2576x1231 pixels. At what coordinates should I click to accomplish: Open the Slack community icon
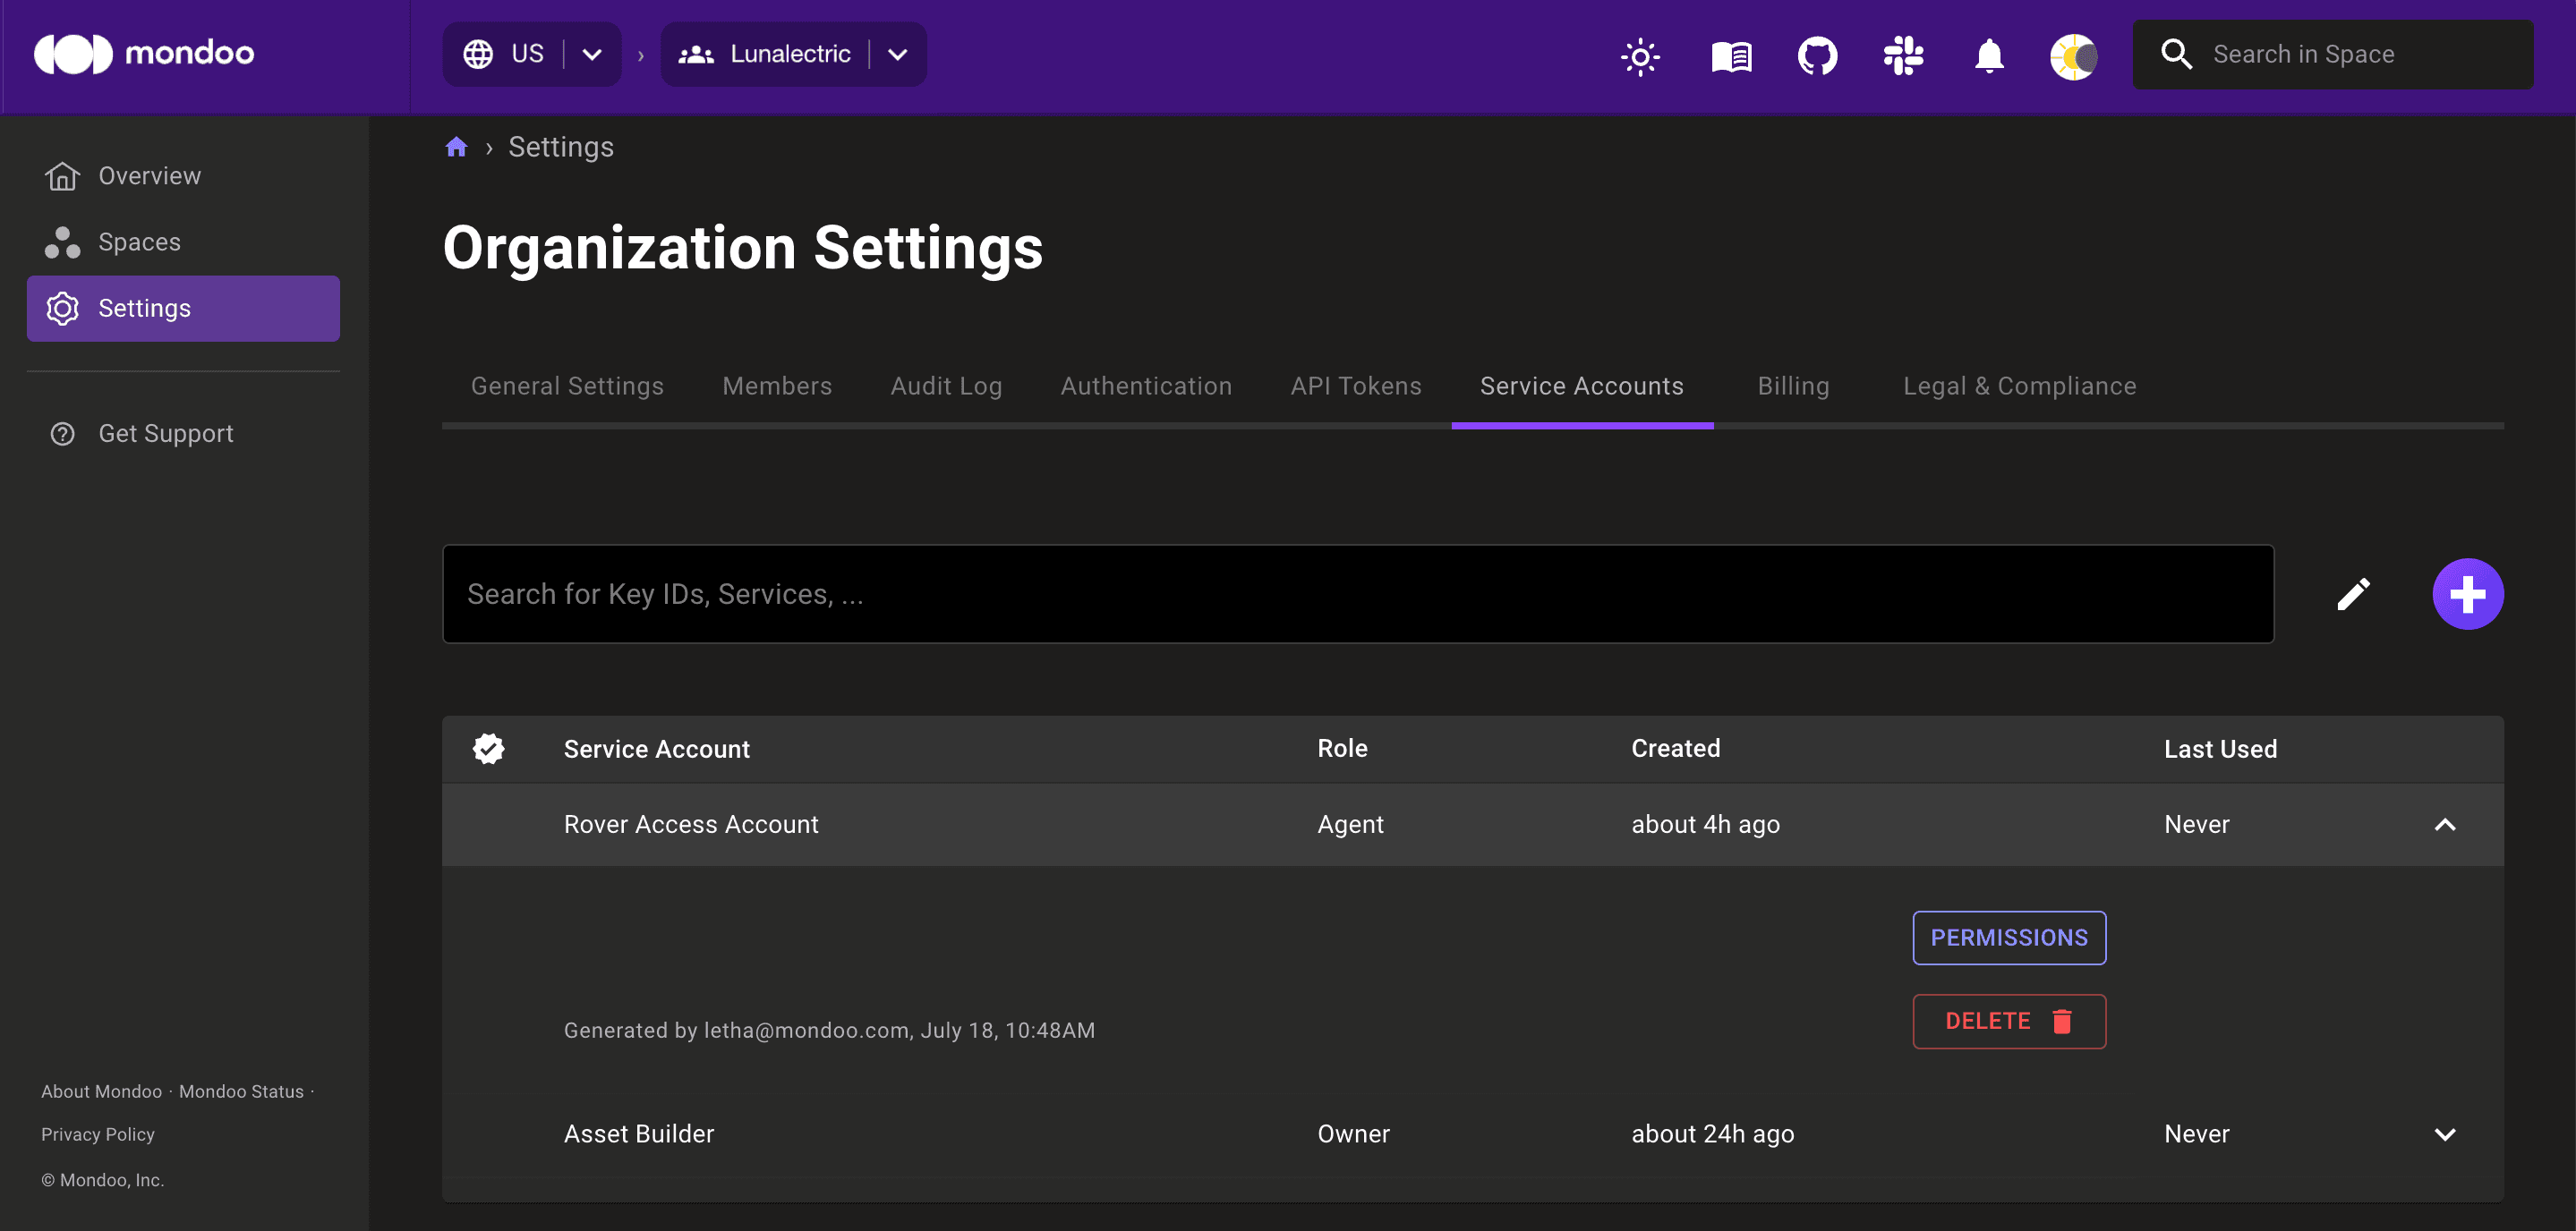(x=1903, y=56)
